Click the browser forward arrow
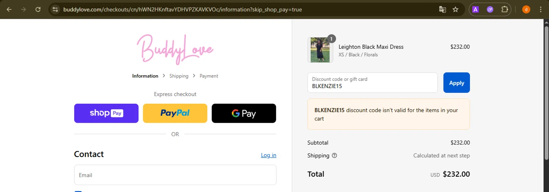The height and width of the screenshot is (192, 549). point(23,9)
